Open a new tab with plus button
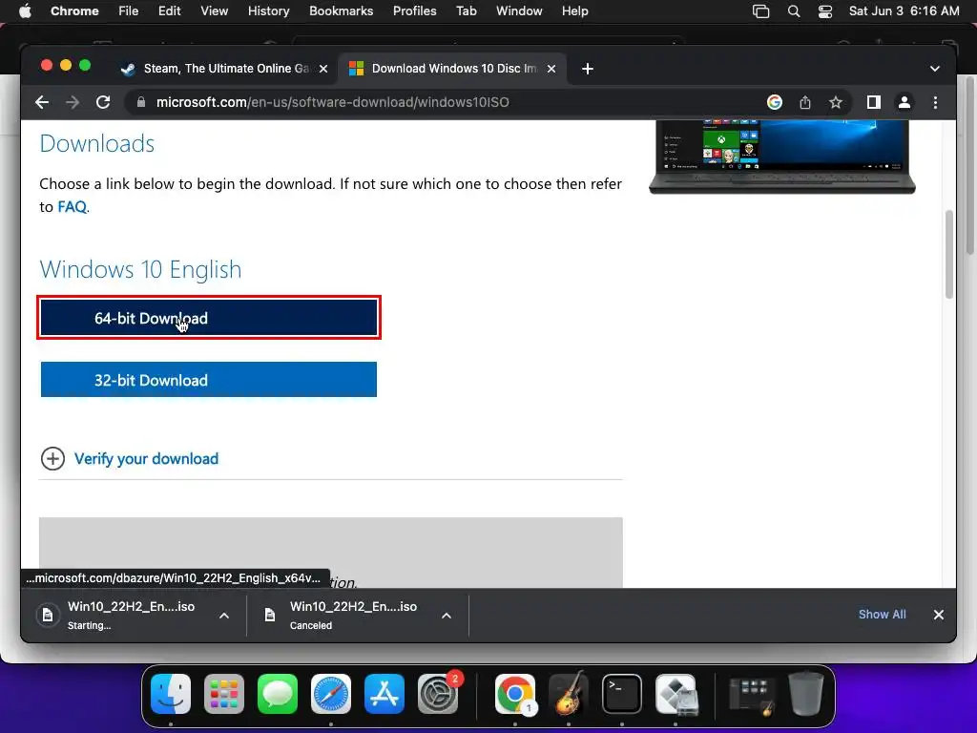 [x=588, y=69]
